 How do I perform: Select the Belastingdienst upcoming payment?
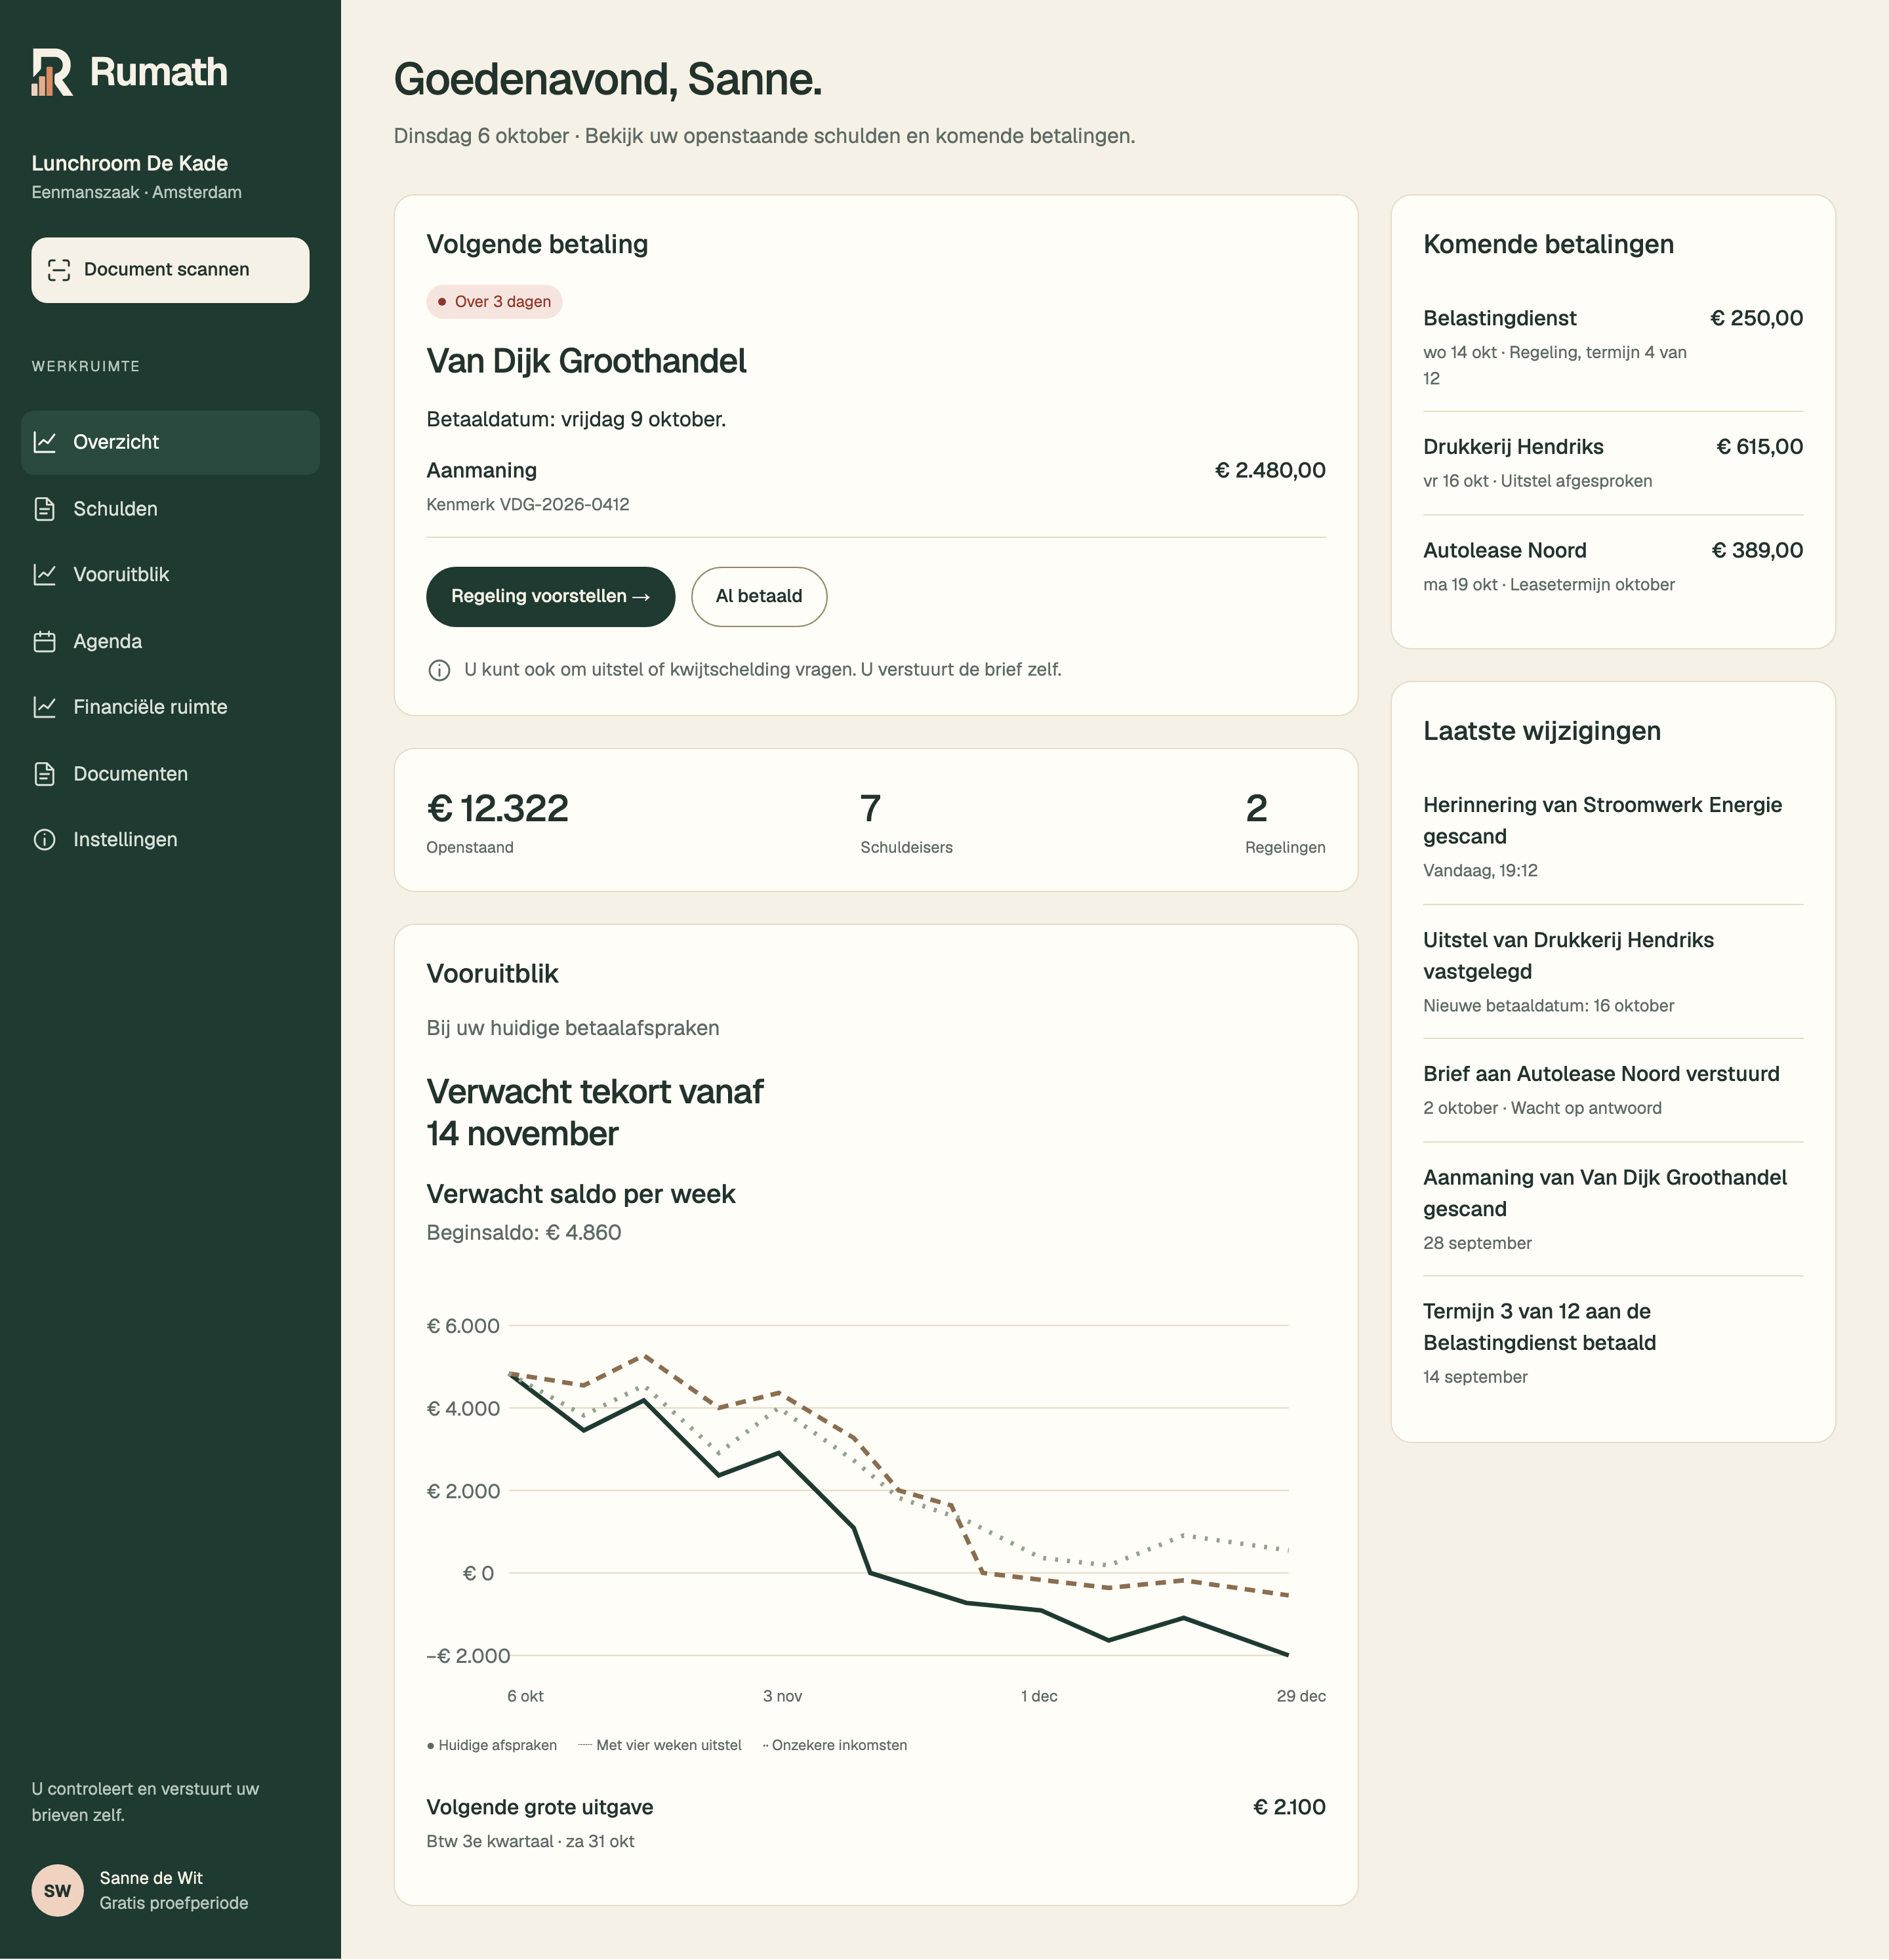coord(1613,347)
